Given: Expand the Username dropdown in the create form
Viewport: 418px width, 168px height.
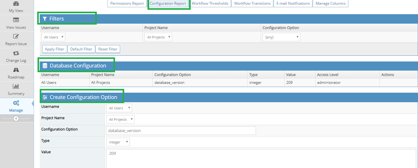Looking at the screenshot, I should pyautogui.click(x=119, y=108).
